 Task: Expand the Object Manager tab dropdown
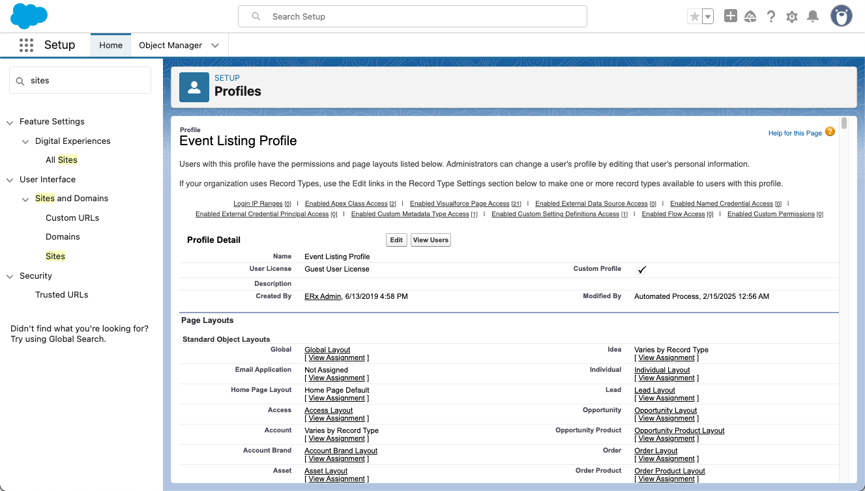click(215, 46)
